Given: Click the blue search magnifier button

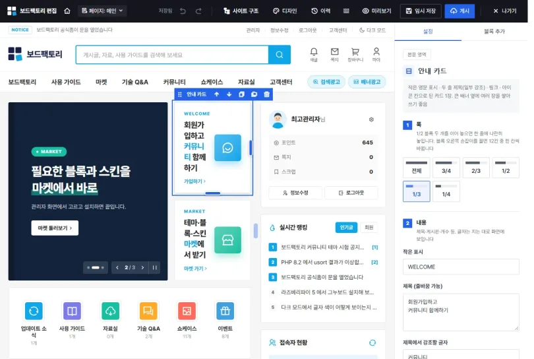Looking at the screenshot, I should tap(280, 55).
